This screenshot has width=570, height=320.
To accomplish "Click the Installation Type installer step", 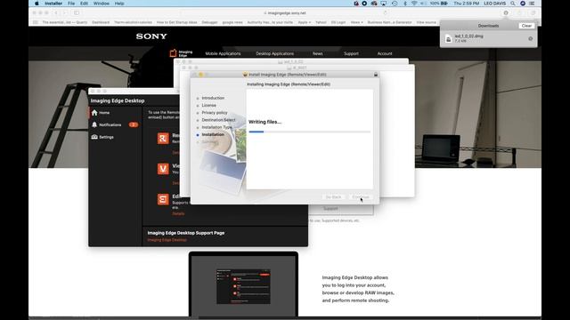I will [x=217, y=127].
